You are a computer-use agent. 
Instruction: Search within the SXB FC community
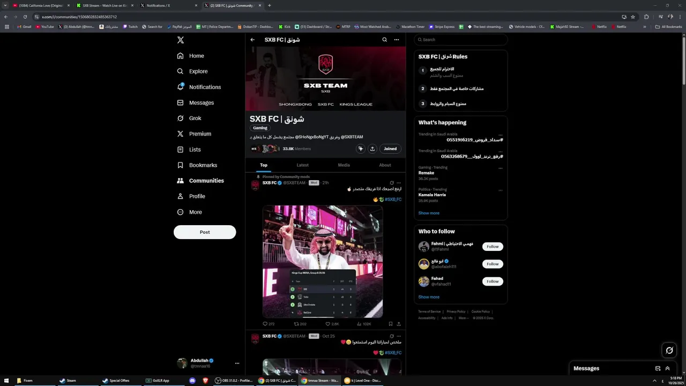coord(384,40)
